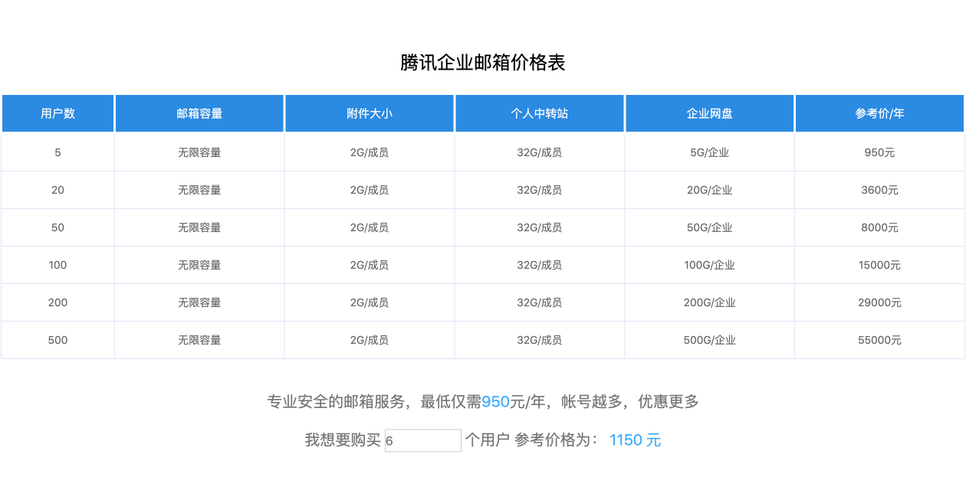Select the 29000元 price cell
Viewport: 966px width, 490px height.
[879, 302]
